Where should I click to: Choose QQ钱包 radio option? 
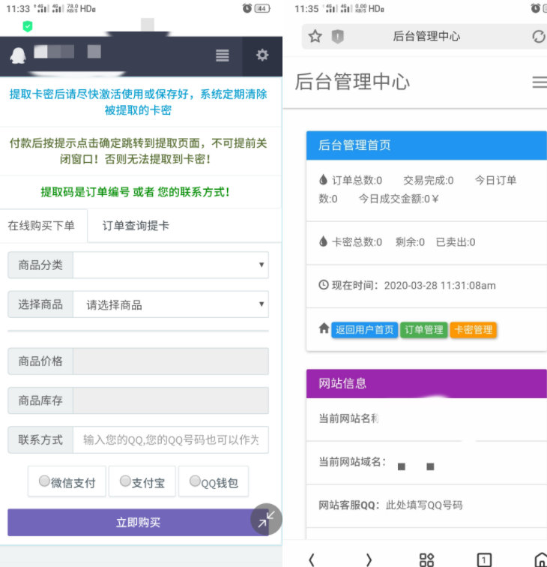195,481
